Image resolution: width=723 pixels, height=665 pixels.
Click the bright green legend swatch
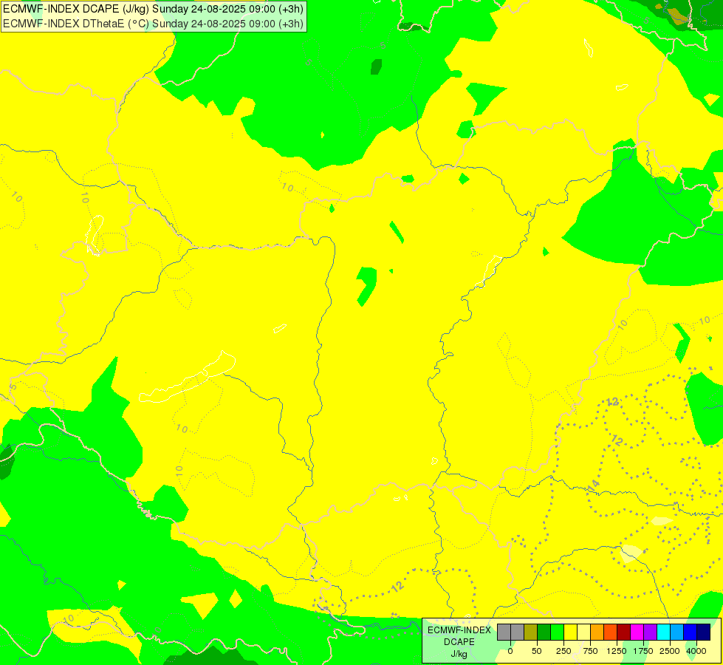coord(558,632)
